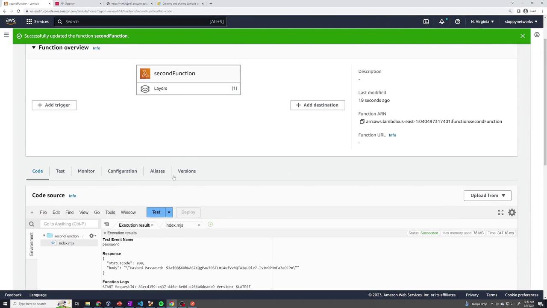Open Visual Studio Code from the taskbar

point(140,304)
